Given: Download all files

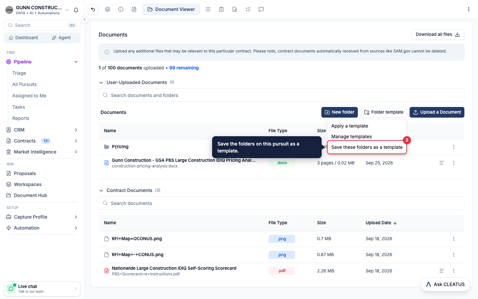Looking at the screenshot, I should 438,35.
